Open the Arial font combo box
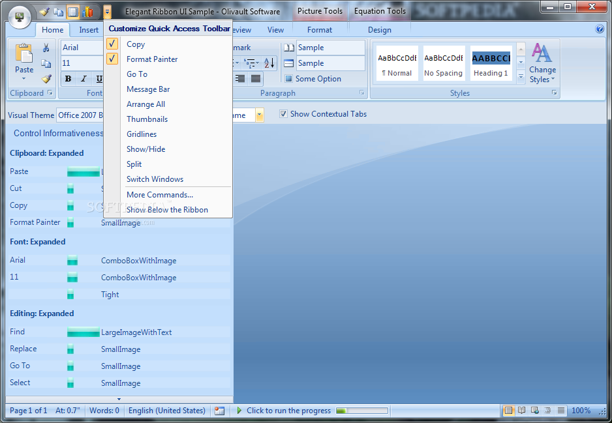612x423 pixels. (x=82, y=48)
